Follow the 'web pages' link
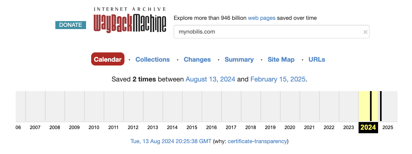The width and height of the screenshot is (412, 154). (262, 18)
